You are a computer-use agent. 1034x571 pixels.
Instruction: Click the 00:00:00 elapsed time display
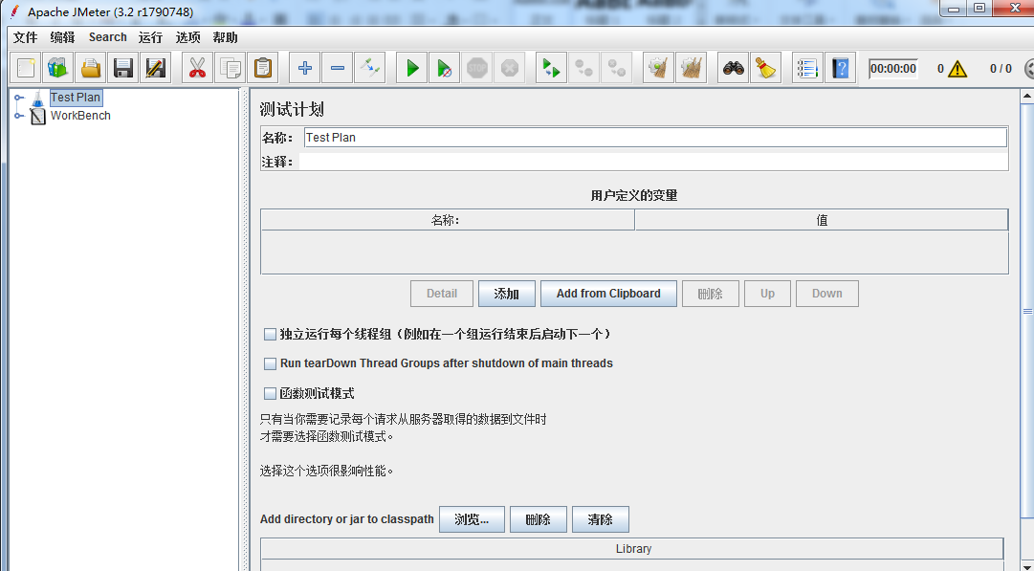tap(892, 69)
